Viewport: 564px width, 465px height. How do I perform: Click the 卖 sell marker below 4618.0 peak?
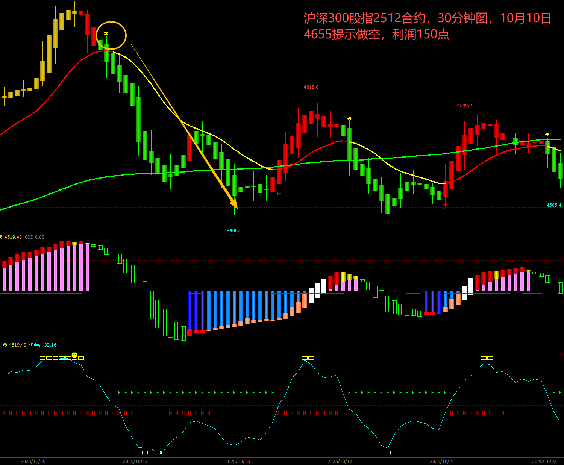tap(349, 118)
